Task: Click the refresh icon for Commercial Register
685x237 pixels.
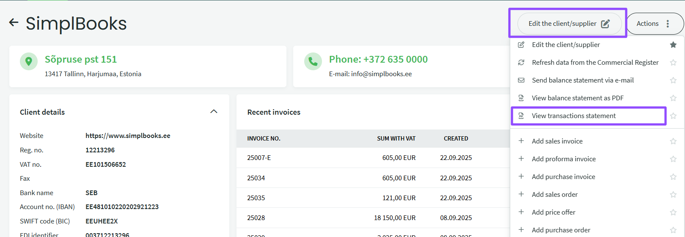Action: [x=521, y=63]
